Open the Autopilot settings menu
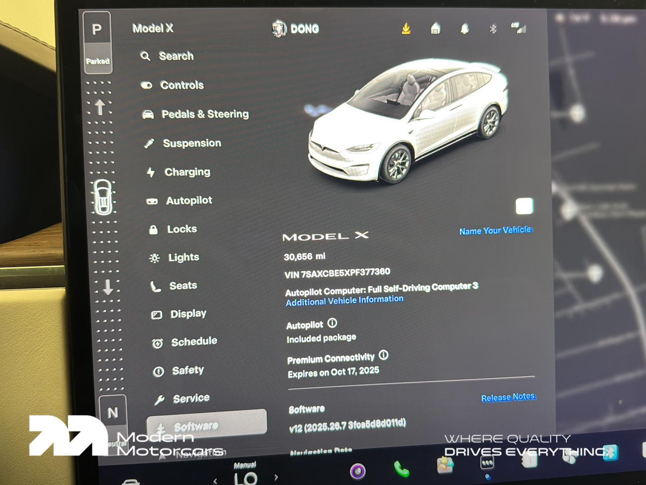646x485 pixels. click(x=179, y=201)
